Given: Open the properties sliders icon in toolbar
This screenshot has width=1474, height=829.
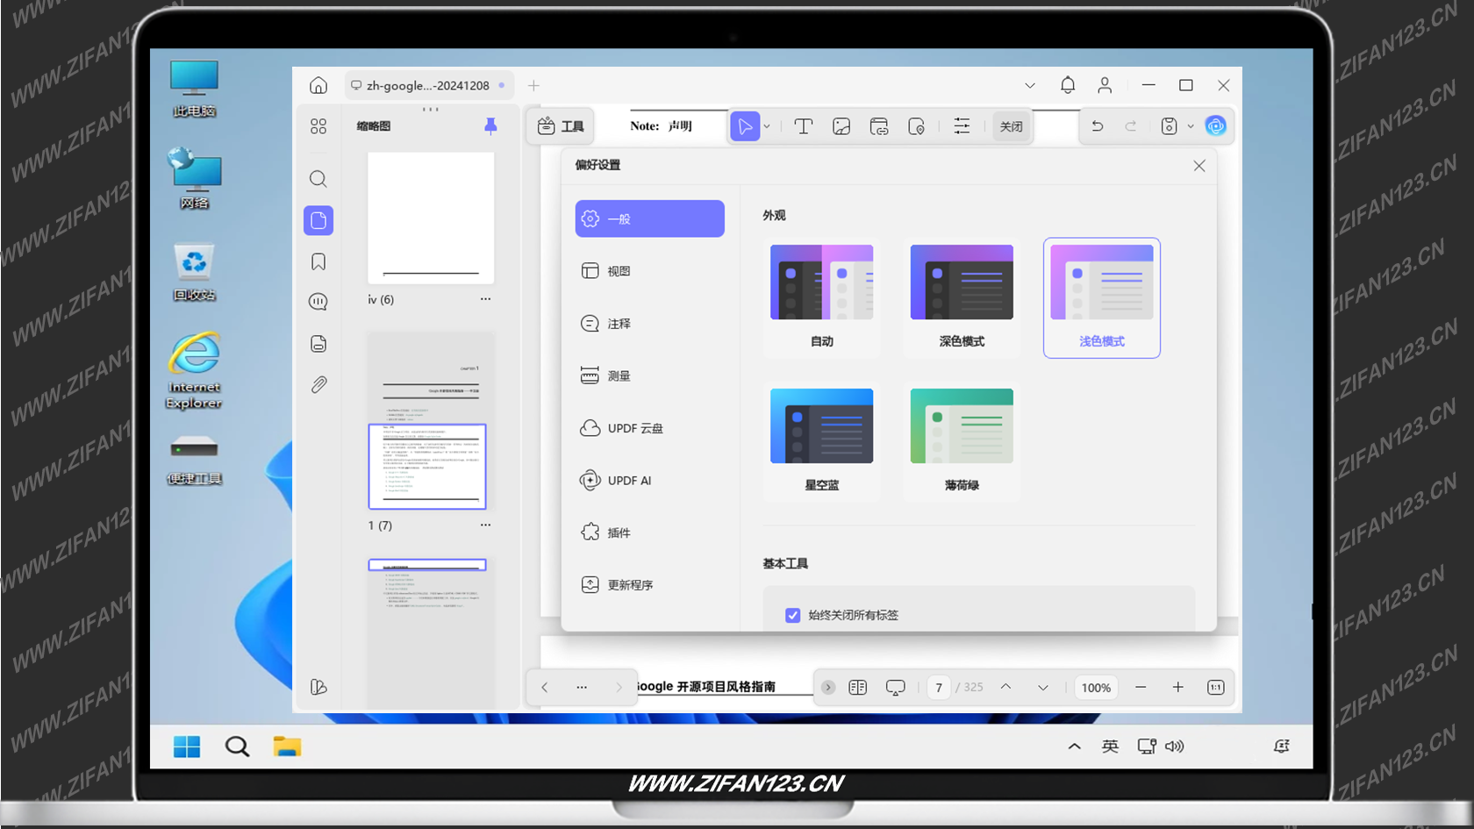Looking at the screenshot, I should (x=962, y=126).
